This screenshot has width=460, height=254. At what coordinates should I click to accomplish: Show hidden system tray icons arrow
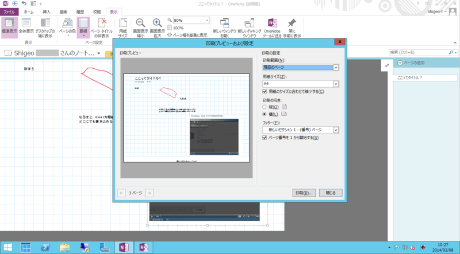pyautogui.click(x=390, y=248)
